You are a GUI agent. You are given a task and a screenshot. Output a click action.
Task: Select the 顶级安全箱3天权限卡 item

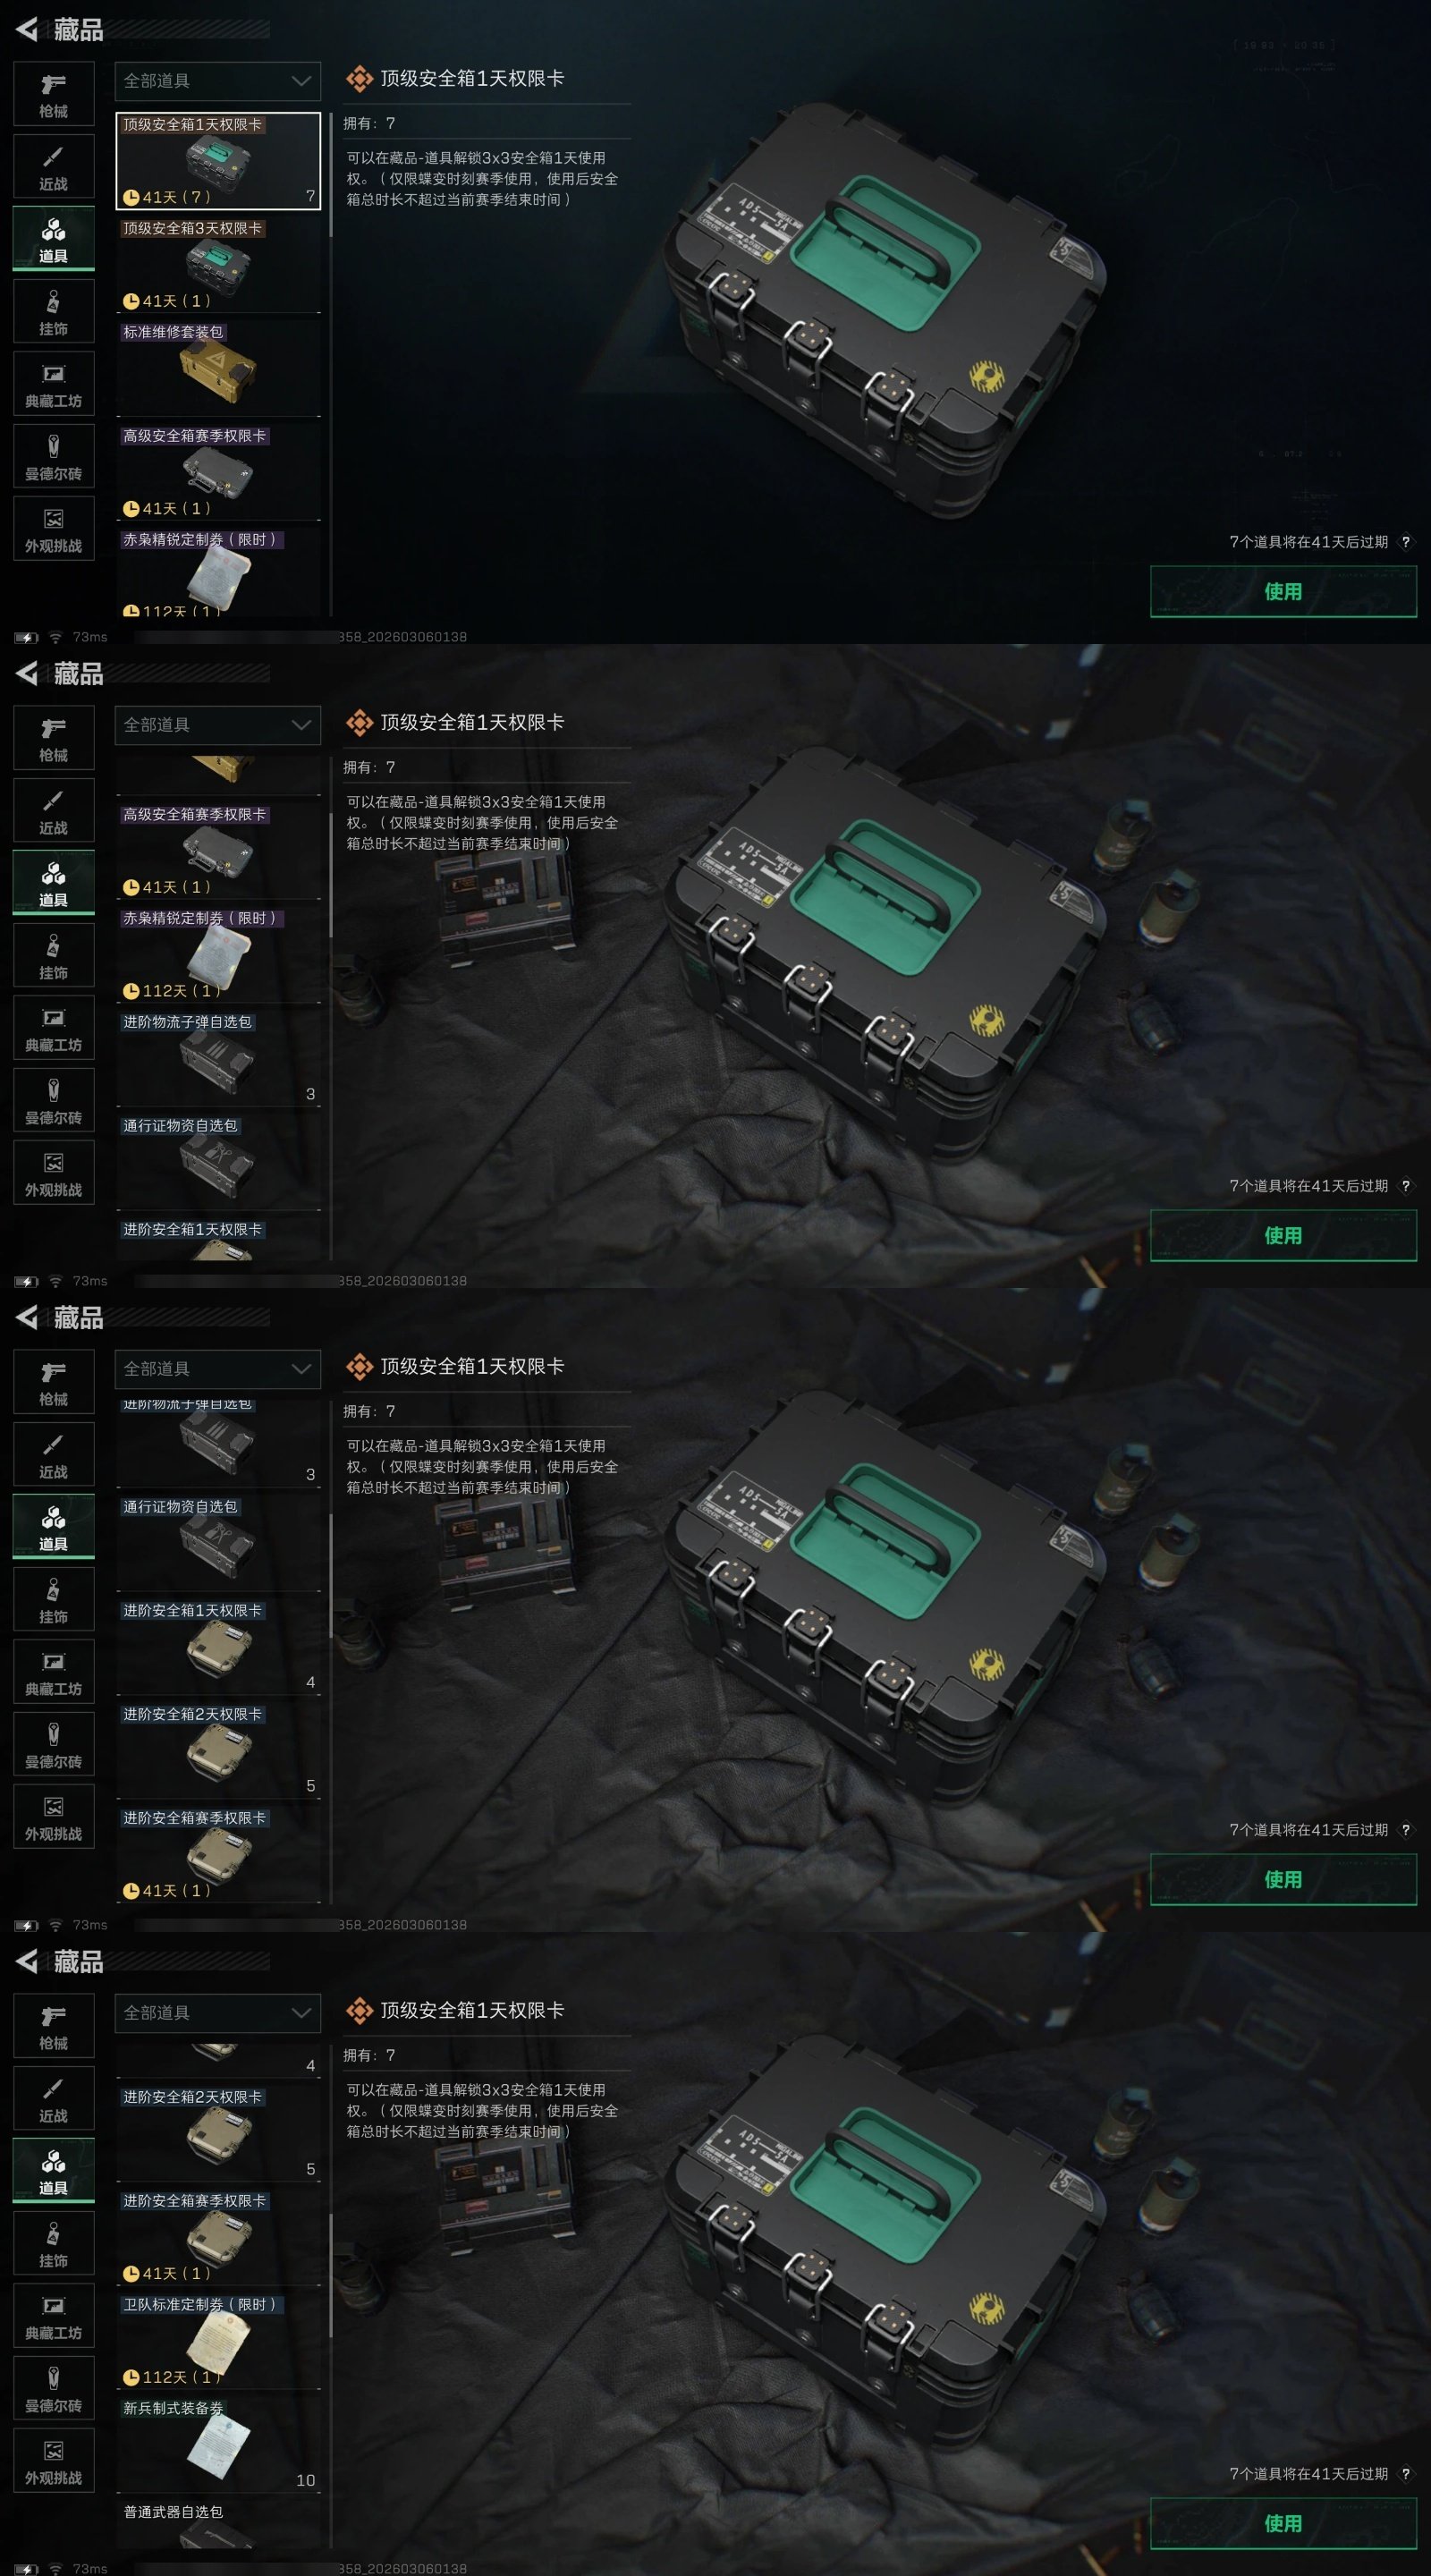point(219,265)
